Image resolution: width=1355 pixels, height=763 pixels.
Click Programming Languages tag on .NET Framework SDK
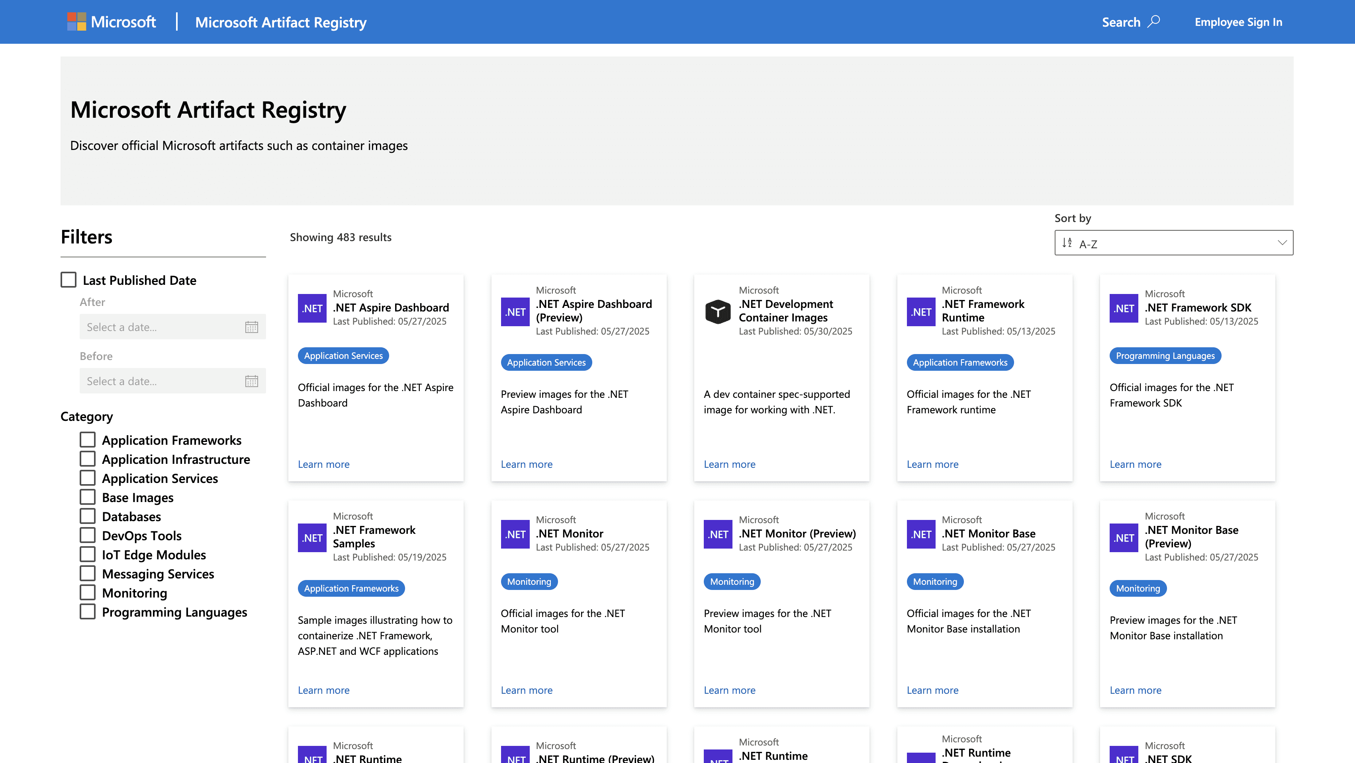tap(1166, 356)
